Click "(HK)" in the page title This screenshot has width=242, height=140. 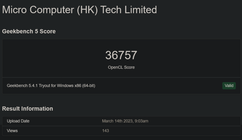88,10
